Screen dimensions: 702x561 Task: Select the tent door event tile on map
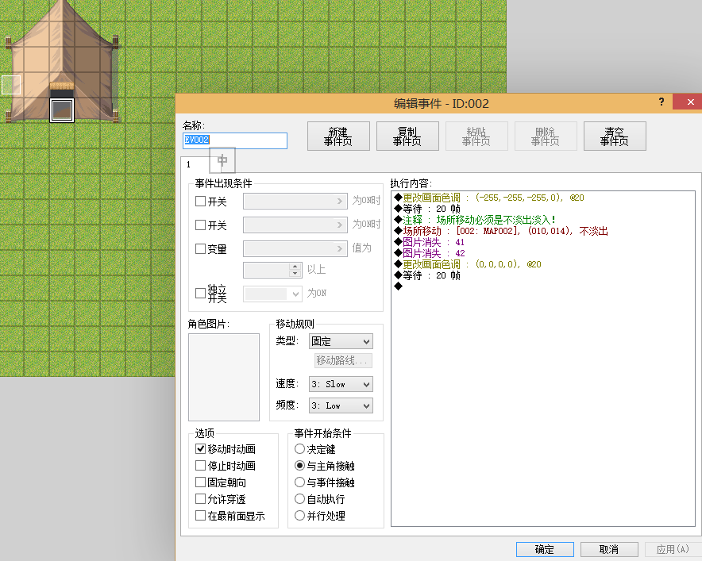(62, 110)
